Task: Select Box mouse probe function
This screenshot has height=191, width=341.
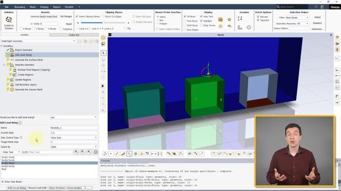Action: pyautogui.click(x=158, y=20)
